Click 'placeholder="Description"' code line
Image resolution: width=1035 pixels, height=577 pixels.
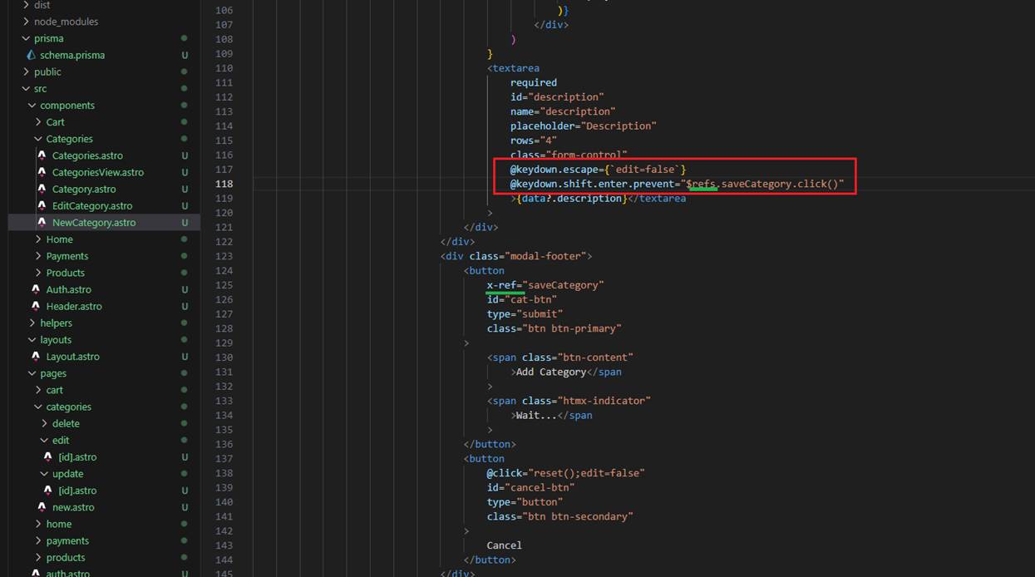point(584,126)
